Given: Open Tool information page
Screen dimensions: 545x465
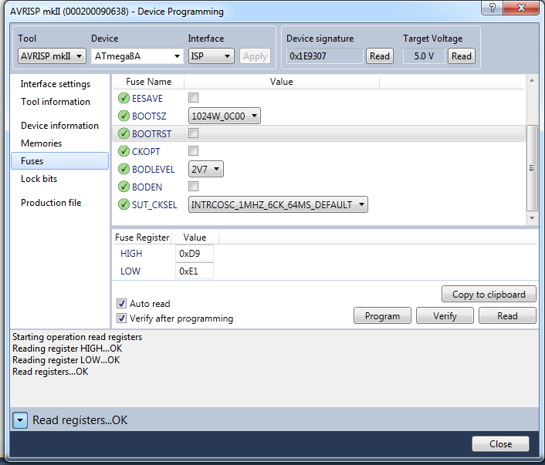Looking at the screenshot, I should click(56, 102).
